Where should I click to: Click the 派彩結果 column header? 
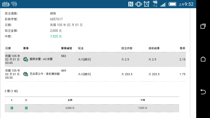(x=154, y=48)
